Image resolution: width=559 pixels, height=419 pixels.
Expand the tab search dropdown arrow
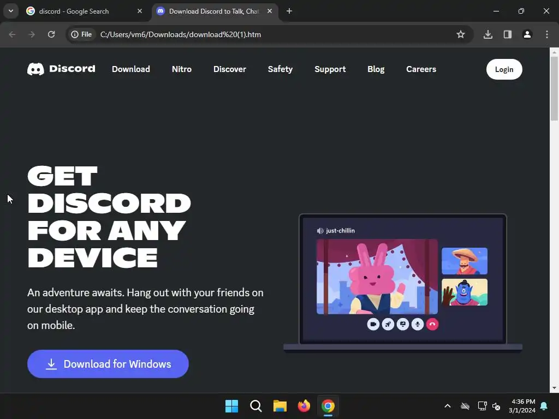point(11,11)
